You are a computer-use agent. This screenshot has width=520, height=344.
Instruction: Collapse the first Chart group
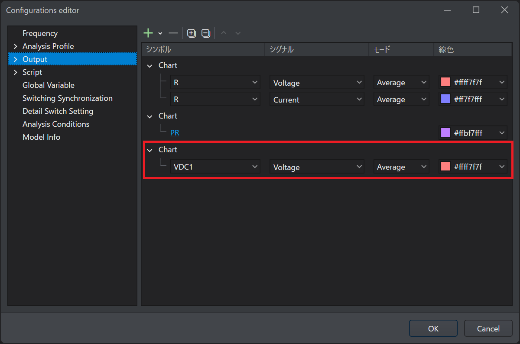click(x=149, y=66)
